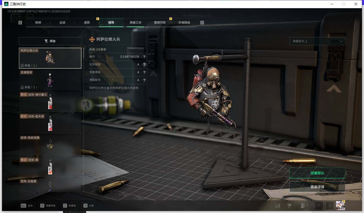Select the 灵魂摇滚 charm thumbnail
This screenshot has height=213, width=364.
tap(50, 80)
